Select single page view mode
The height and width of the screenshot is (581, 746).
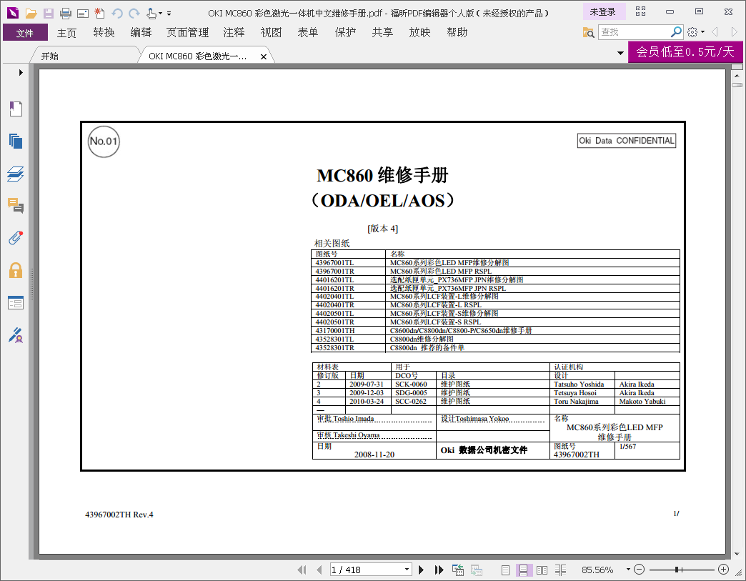(x=506, y=570)
